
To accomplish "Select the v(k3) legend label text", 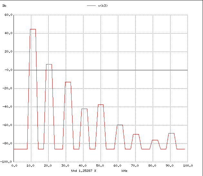I will pos(103,5).
